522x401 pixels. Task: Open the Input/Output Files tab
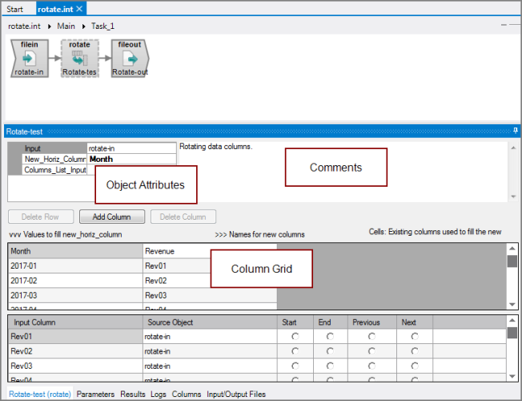236,394
